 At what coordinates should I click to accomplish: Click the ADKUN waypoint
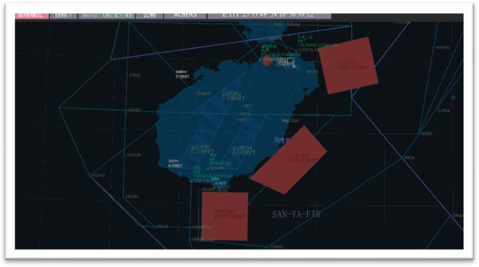coord(134,155)
